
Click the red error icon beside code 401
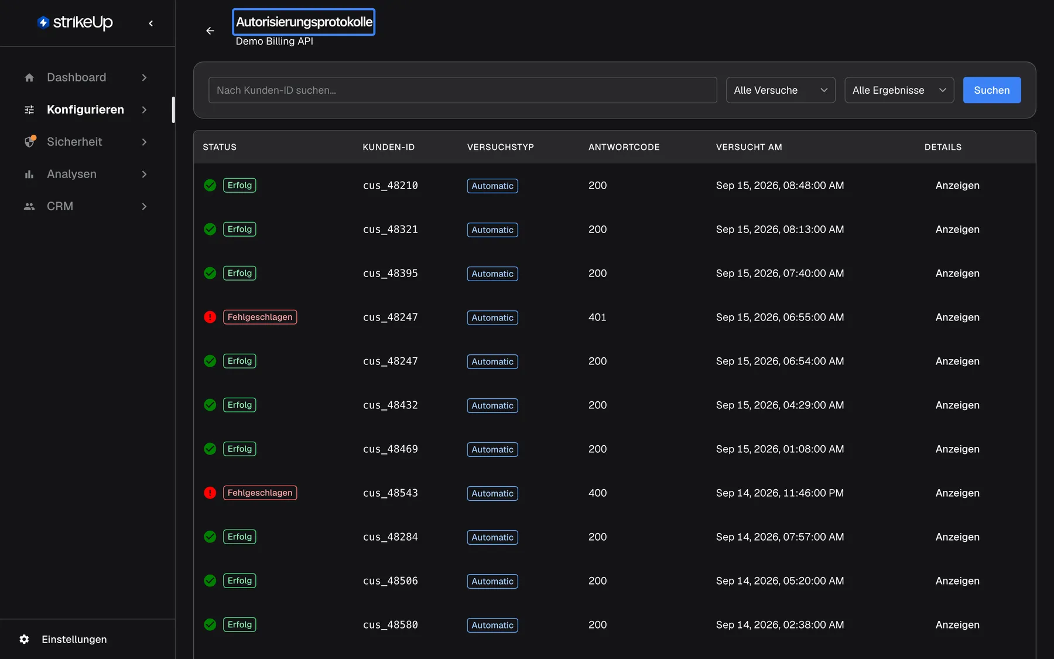pyautogui.click(x=210, y=317)
